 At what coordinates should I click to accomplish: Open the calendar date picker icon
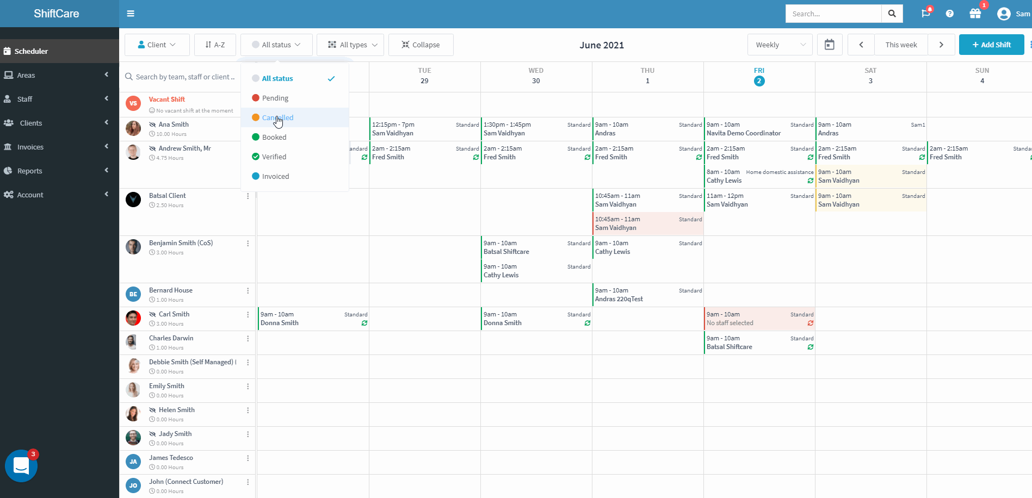coord(830,45)
